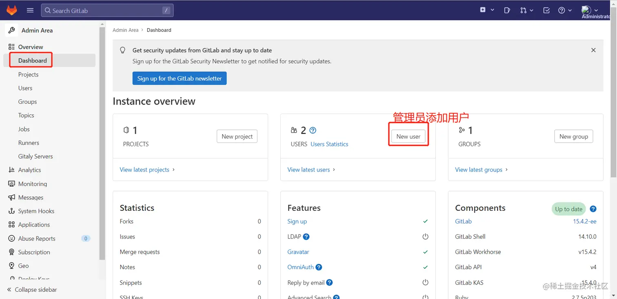Expand the create new dropdown arrow

tap(493, 10)
